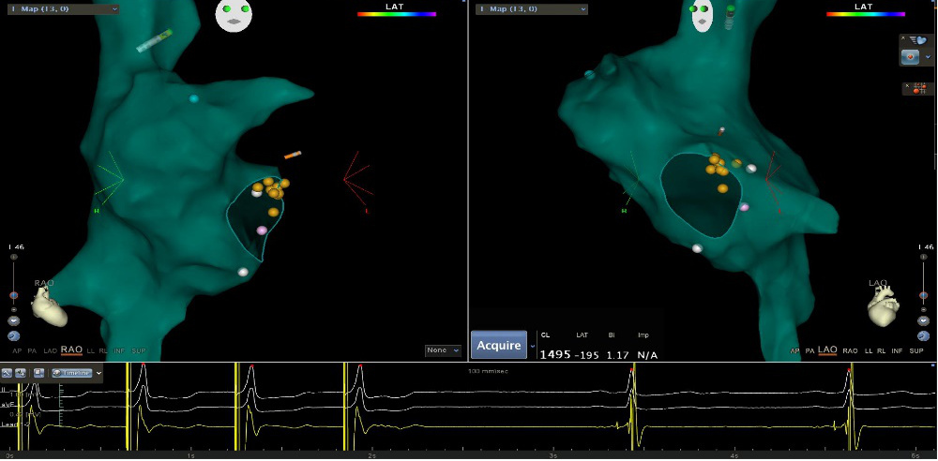Click the first tool icon in ECG toolbar
Screen dimensions: 938x461
tap(7, 372)
